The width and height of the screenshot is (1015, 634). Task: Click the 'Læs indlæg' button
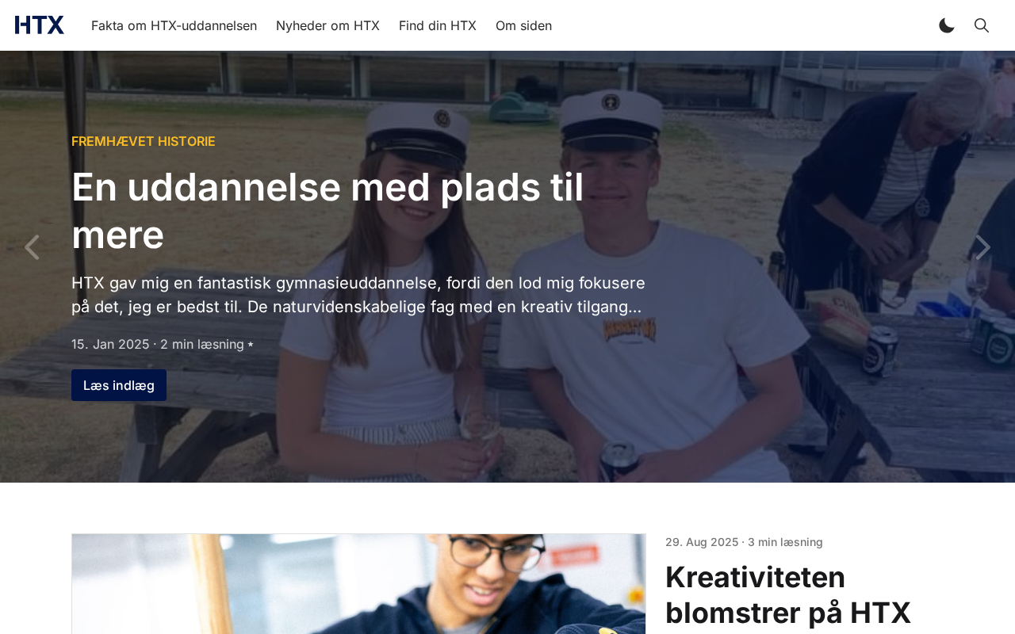119,385
